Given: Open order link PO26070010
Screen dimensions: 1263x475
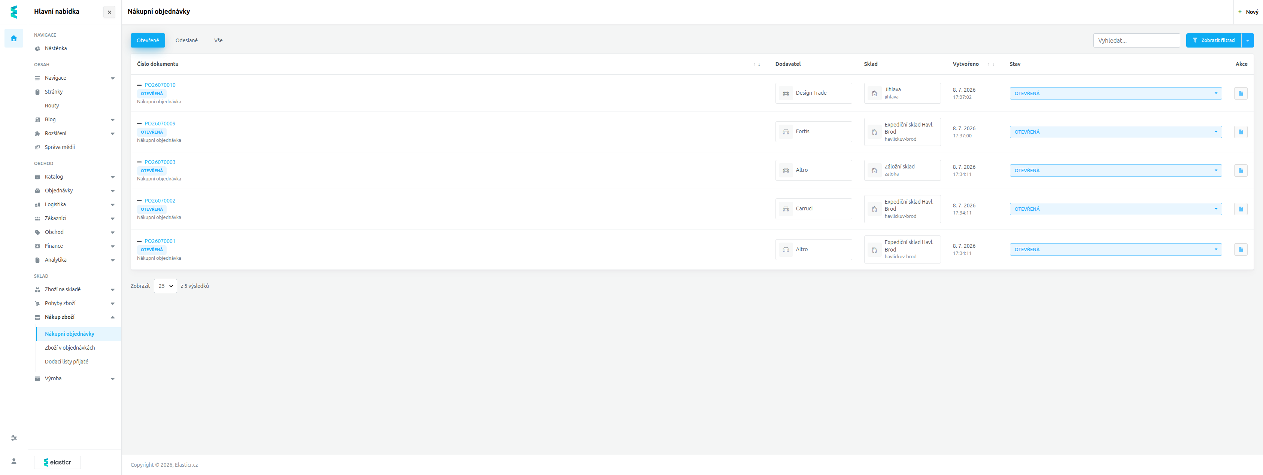Looking at the screenshot, I should tap(160, 85).
